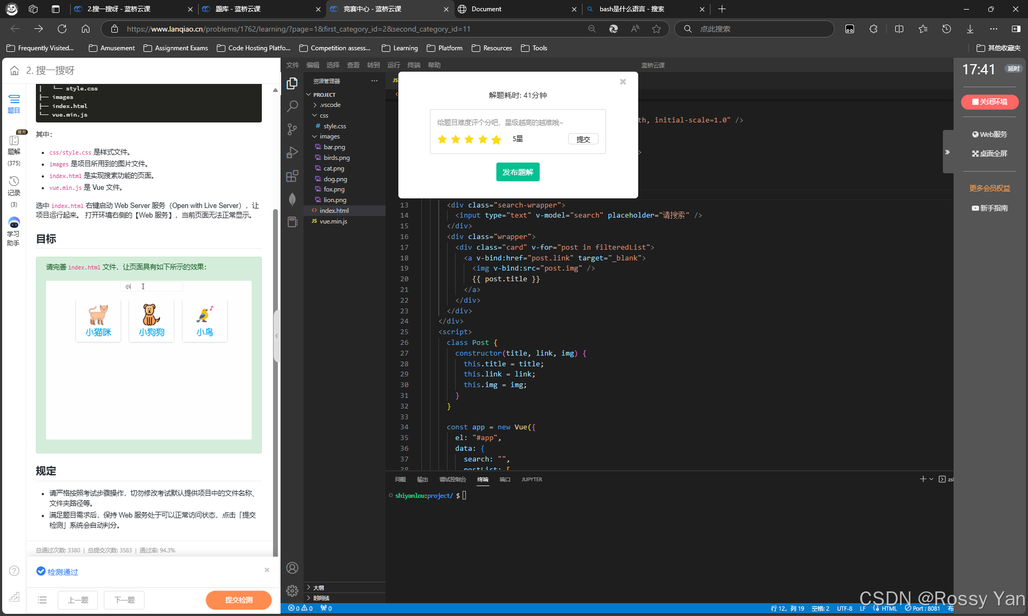Expand the 大纲 outline section
1028x616 pixels.
[319, 588]
